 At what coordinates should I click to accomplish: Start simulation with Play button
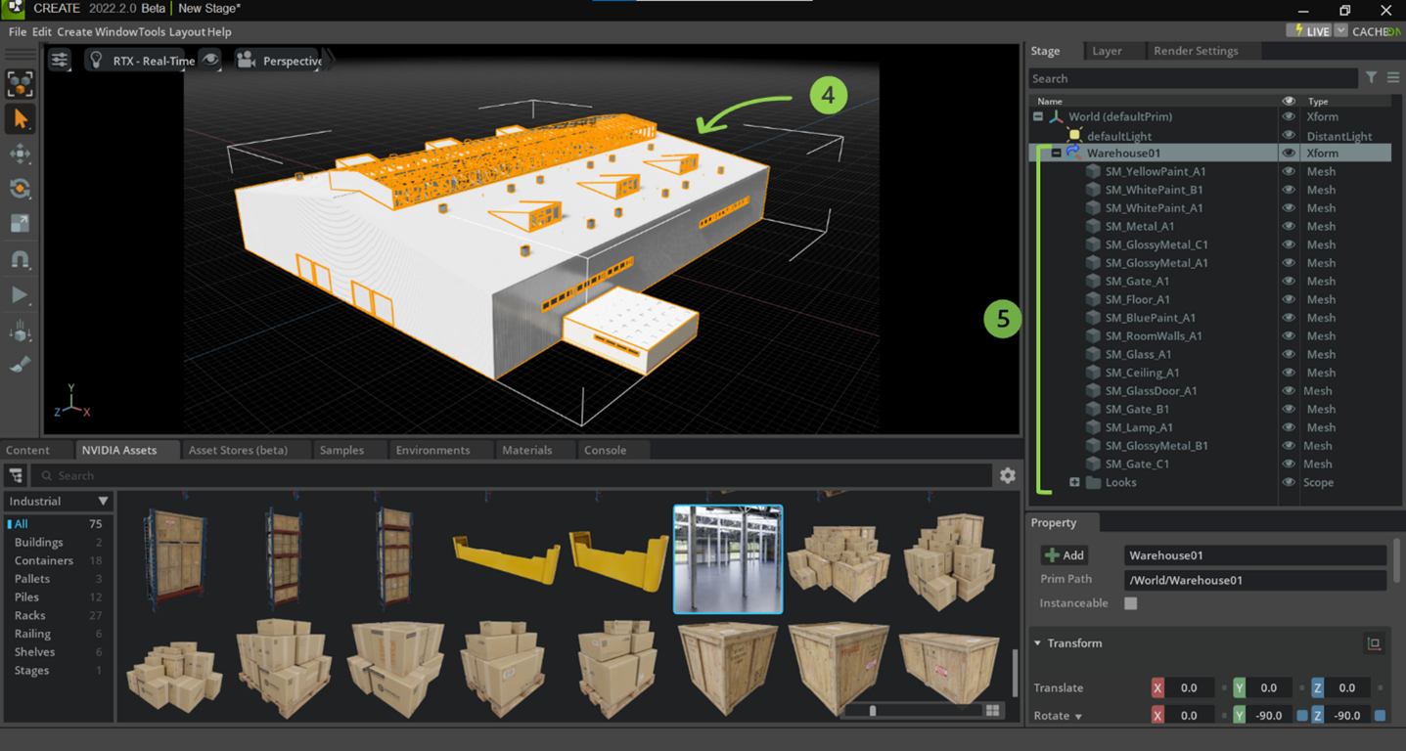(20, 294)
